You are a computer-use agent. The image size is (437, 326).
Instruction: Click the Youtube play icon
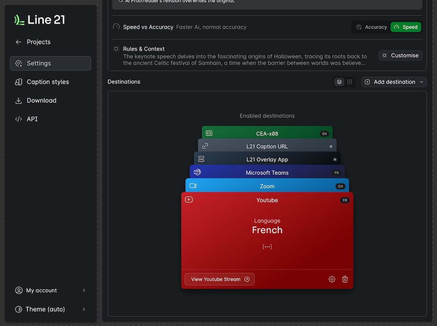click(189, 200)
